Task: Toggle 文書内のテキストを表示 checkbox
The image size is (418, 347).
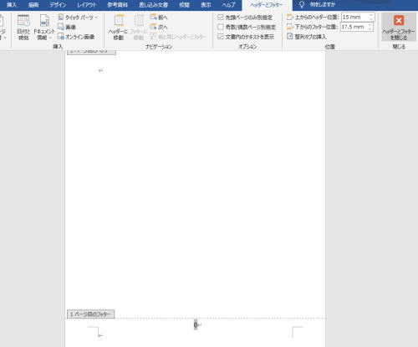Action: [221, 37]
